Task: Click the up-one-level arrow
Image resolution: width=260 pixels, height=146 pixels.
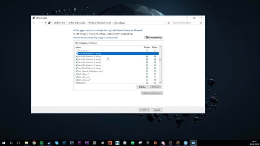Action: 45,23
